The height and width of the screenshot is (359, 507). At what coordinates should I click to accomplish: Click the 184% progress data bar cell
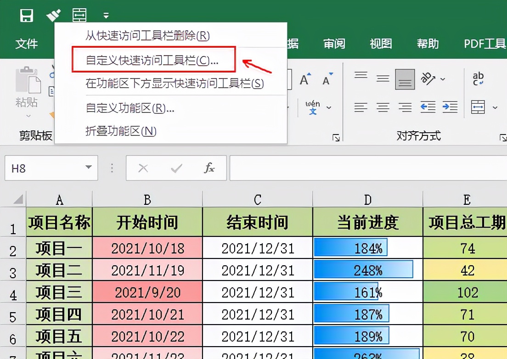pyautogui.click(x=368, y=248)
